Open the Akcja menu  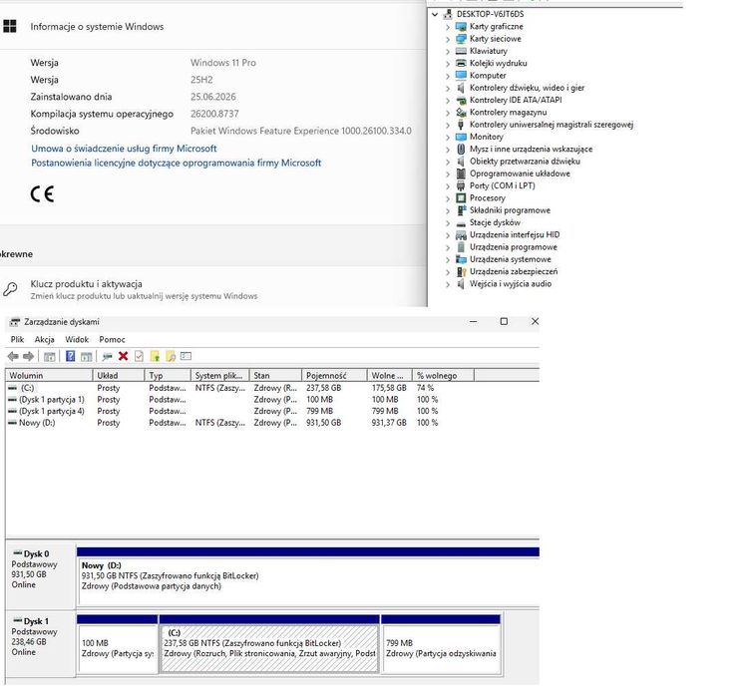(x=44, y=339)
